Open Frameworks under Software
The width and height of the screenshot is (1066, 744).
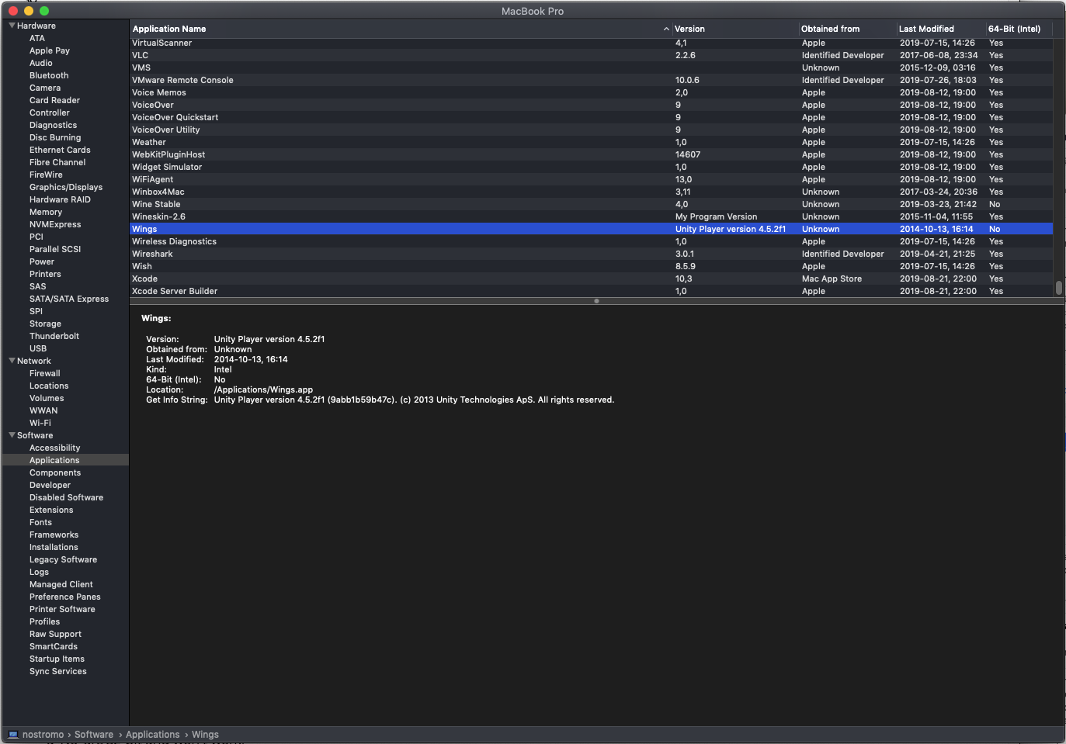click(x=54, y=535)
